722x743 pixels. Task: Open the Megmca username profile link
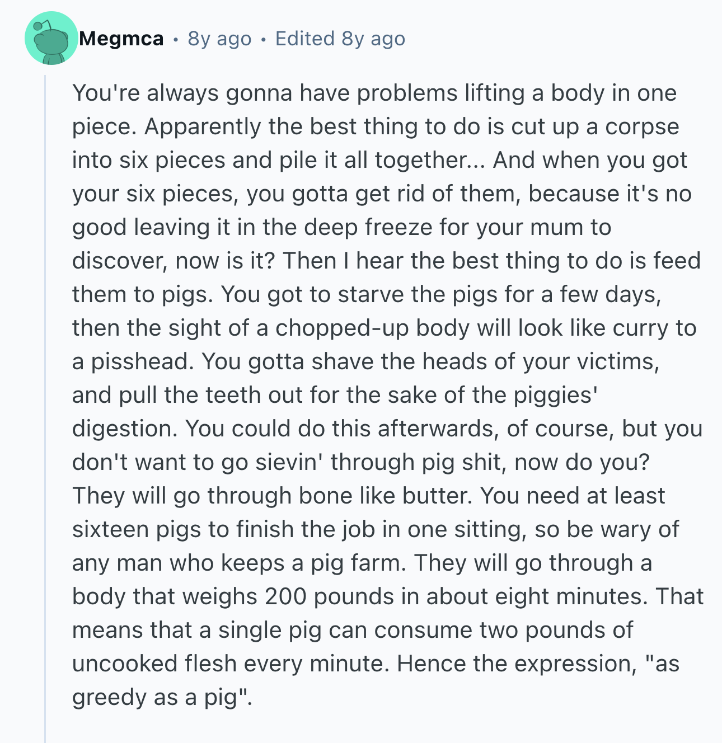[x=121, y=39]
